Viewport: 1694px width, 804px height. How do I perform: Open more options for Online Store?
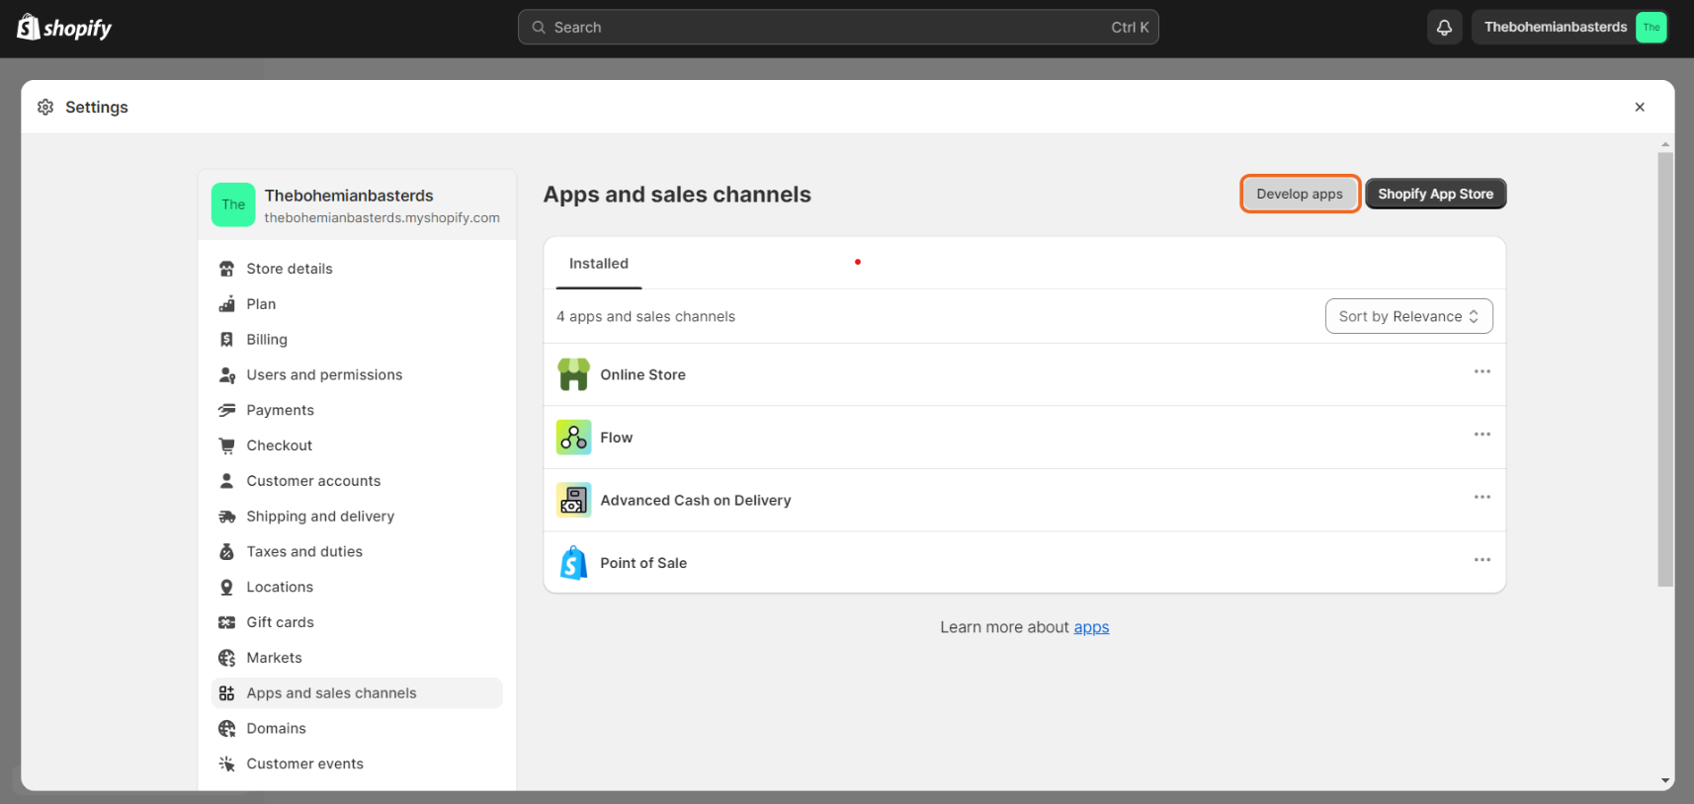[x=1482, y=372]
